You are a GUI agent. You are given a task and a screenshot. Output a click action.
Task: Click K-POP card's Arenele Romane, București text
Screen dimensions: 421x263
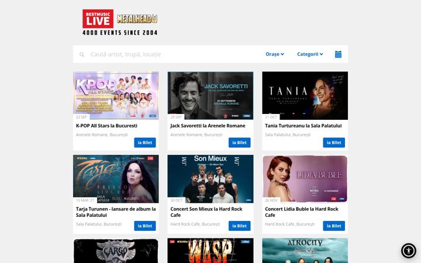pyautogui.click(x=102, y=135)
